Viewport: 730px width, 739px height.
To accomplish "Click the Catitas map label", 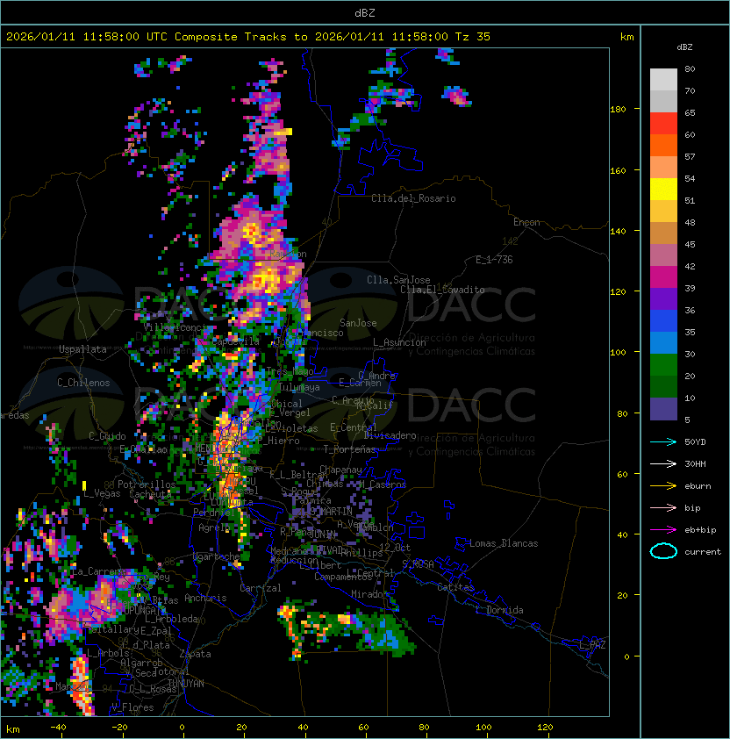I will click(x=455, y=587).
